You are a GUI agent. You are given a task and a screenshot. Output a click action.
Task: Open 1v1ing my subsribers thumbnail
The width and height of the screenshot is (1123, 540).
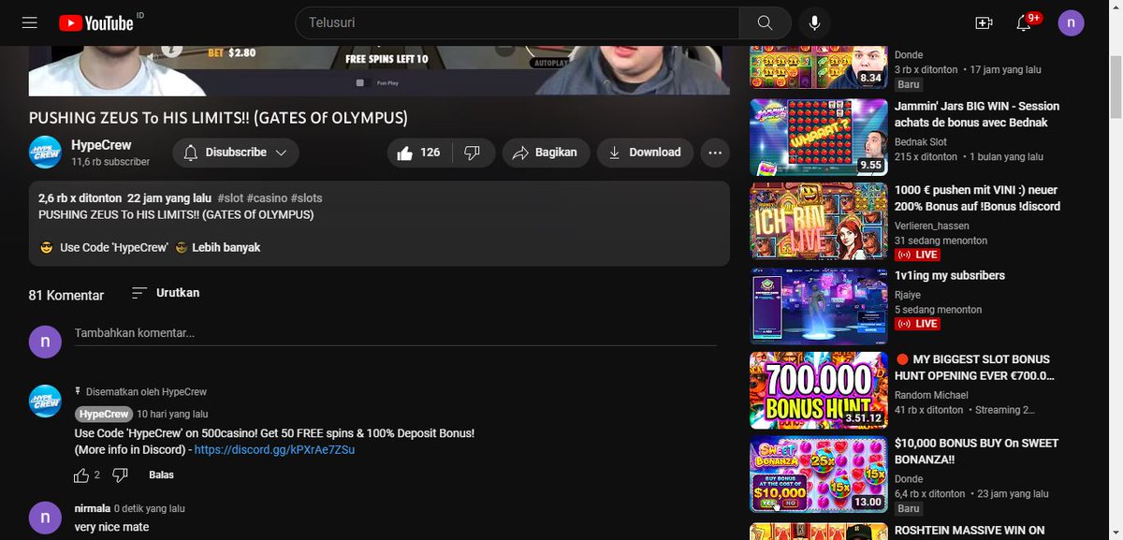coord(819,306)
